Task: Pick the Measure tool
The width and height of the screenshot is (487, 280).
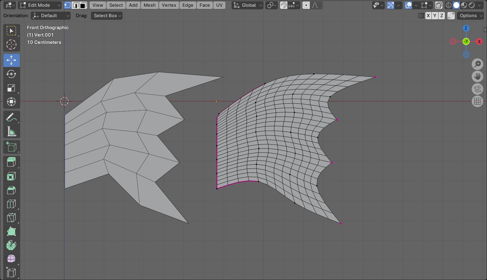Action: [x=11, y=132]
